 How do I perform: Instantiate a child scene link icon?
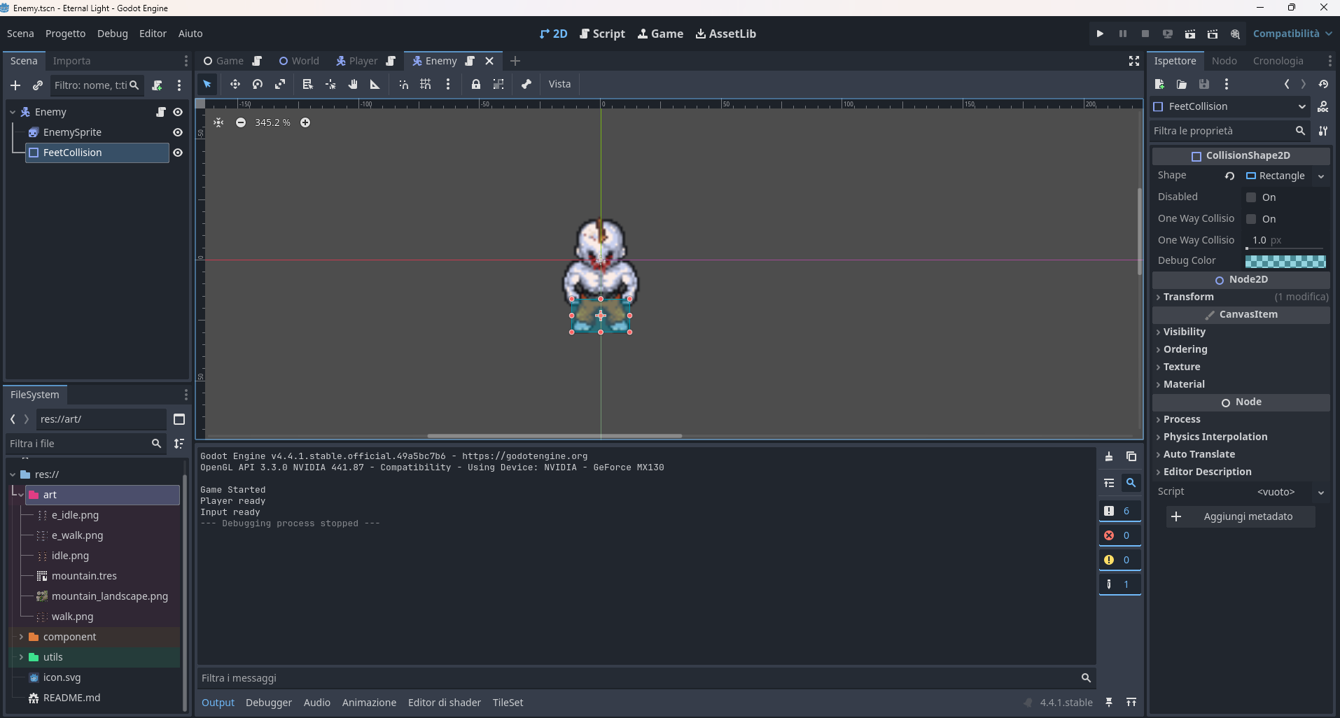click(38, 85)
